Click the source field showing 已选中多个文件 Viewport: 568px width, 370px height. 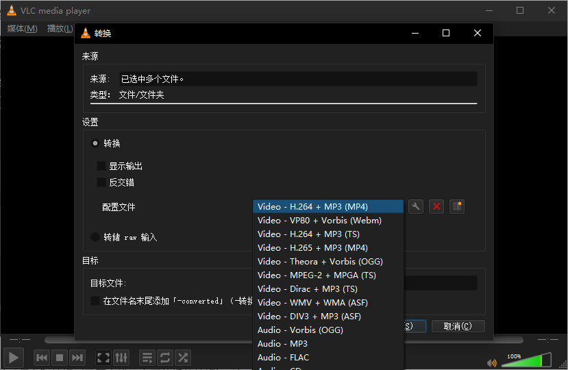tap(298, 79)
